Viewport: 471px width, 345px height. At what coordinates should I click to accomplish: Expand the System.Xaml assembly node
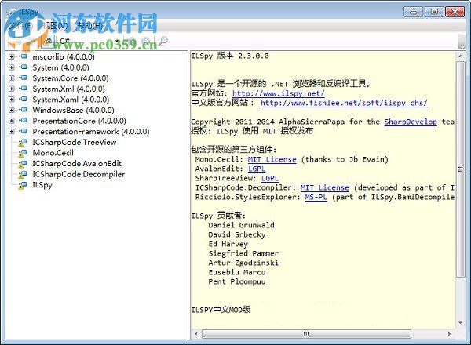pos(12,100)
